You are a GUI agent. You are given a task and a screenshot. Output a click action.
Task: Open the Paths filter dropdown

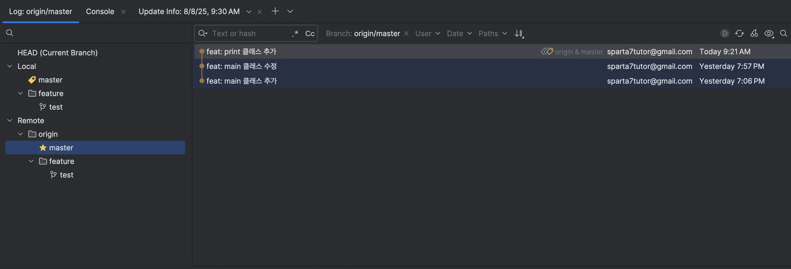point(492,34)
